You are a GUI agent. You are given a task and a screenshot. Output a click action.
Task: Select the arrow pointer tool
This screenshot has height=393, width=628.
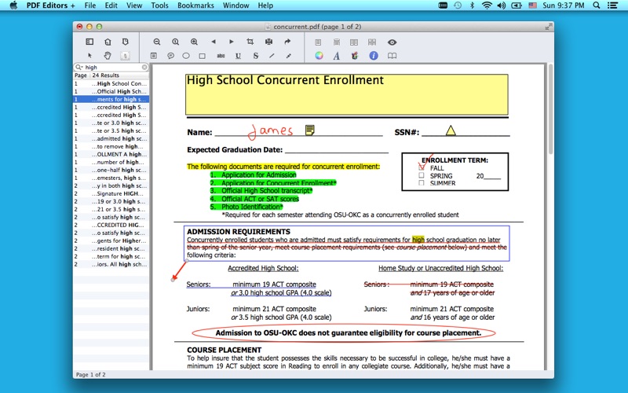point(89,56)
